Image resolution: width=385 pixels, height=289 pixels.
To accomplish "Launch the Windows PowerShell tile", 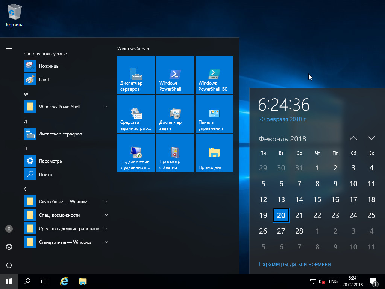I will pos(175,75).
